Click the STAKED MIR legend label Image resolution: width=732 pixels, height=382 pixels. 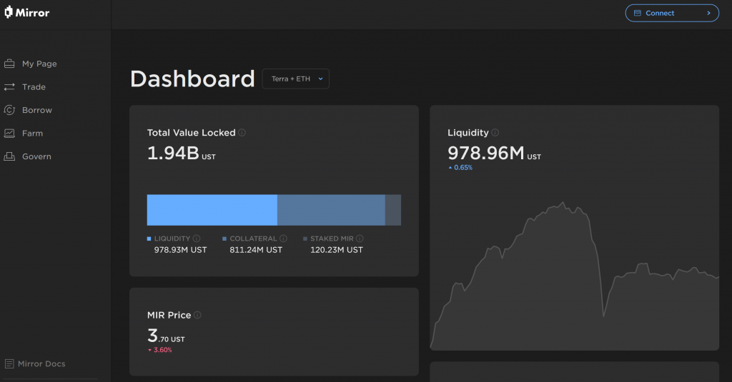(x=332, y=238)
